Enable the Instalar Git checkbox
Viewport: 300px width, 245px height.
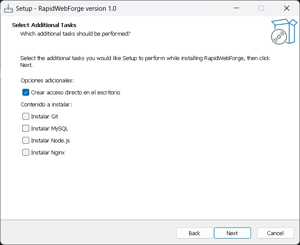click(x=26, y=116)
